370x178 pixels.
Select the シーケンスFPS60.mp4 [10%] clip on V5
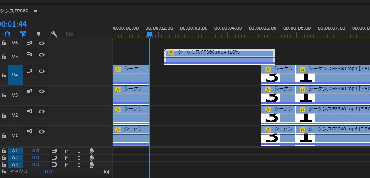219,57
